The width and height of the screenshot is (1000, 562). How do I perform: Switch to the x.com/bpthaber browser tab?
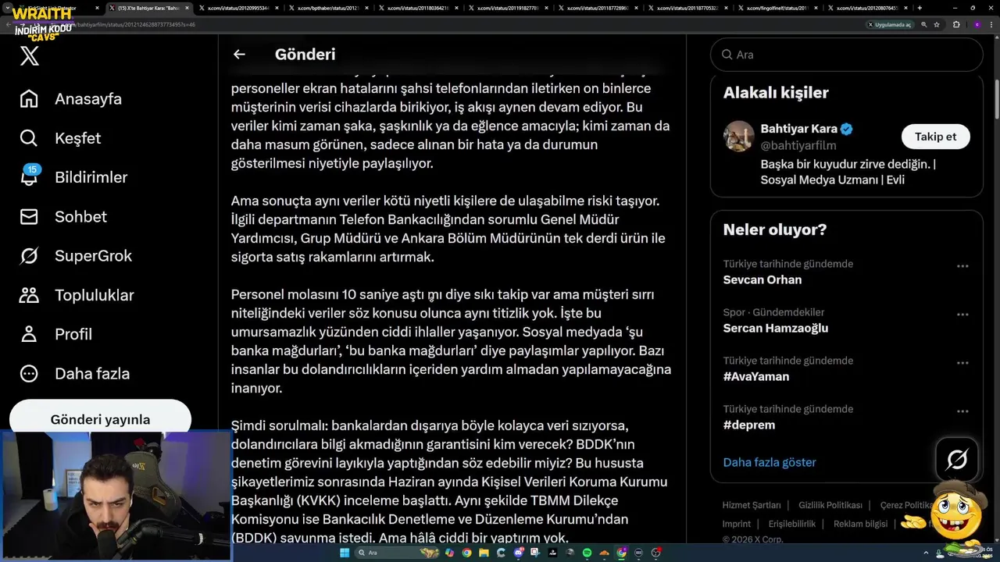tap(327, 8)
